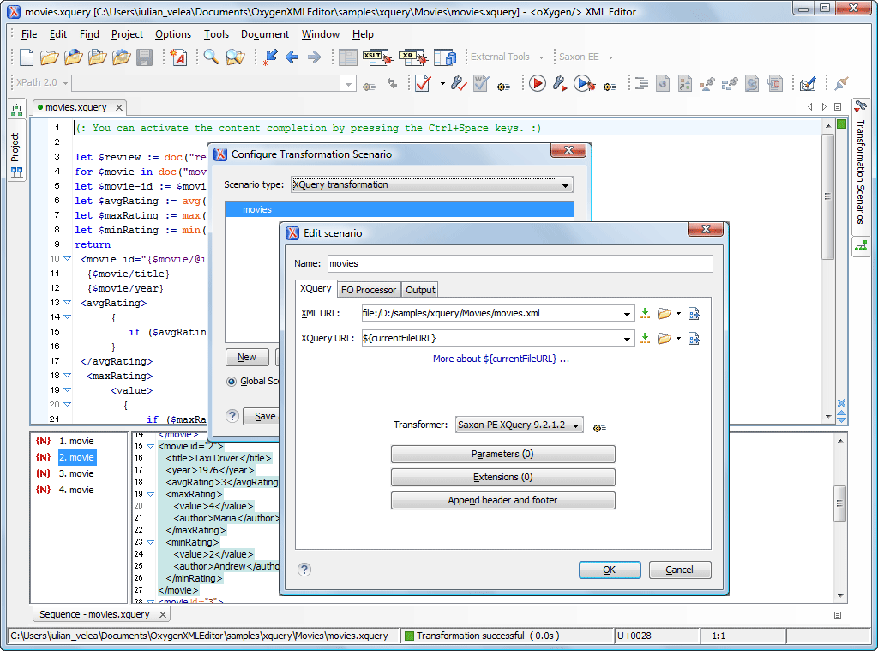Viewport: 878px width, 651px height.
Task: Click the New button in Configure Transformation Scenario
Action: coord(247,357)
